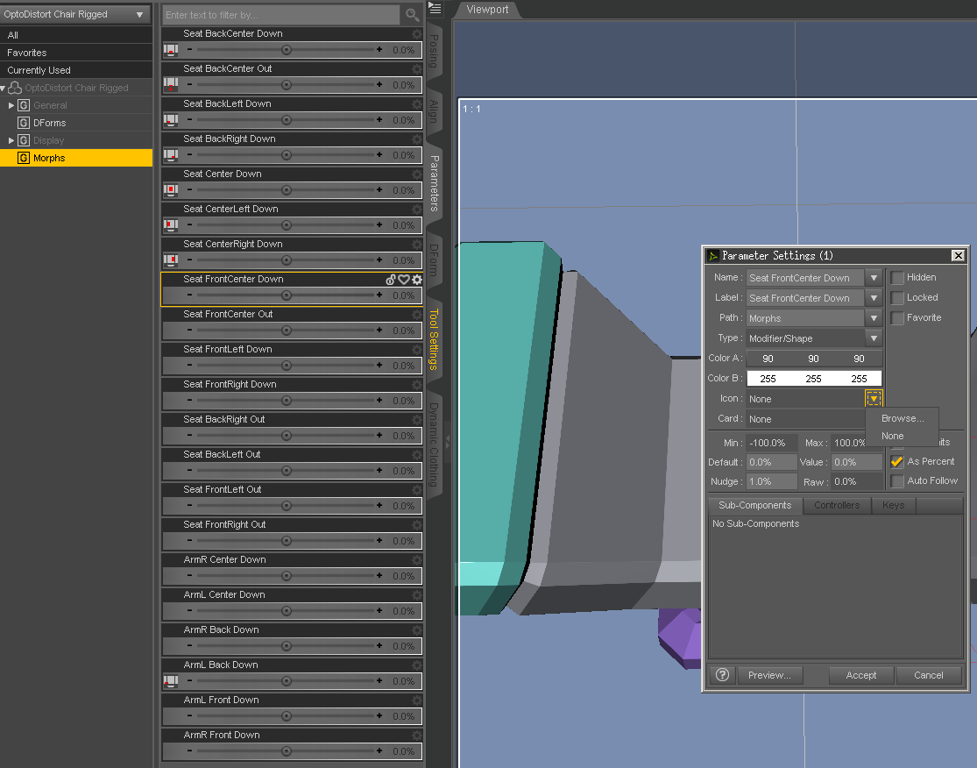Click the Seat BackRight Down parameter icon
The image size is (977, 768).
click(x=170, y=154)
